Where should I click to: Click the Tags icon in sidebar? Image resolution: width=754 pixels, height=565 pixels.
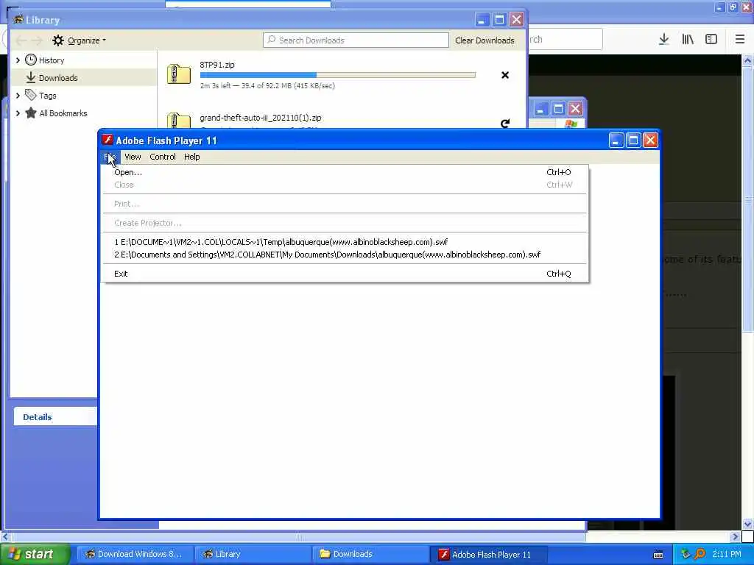pyautogui.click(x=31, y=95)
